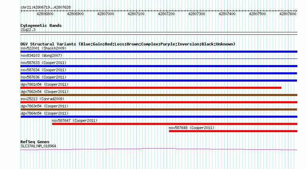Image resolution: width=307 pixels, height=169 pixels.
Task: Click the dgv7861n54 (Cooper2011) label
Action: pos(44,84)
